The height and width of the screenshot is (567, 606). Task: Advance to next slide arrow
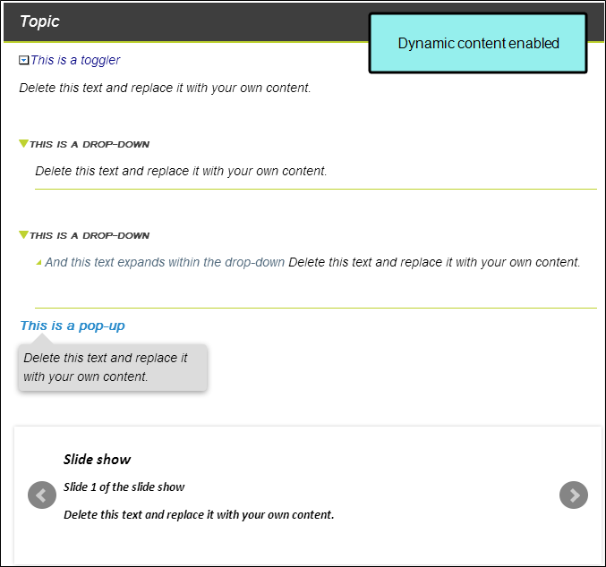(574, 495)
